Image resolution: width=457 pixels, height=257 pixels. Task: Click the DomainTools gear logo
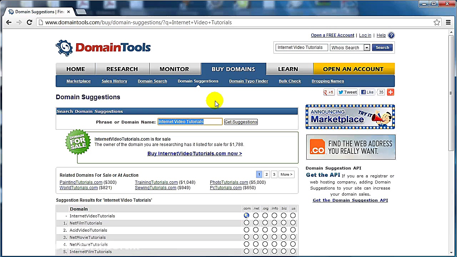64,48
